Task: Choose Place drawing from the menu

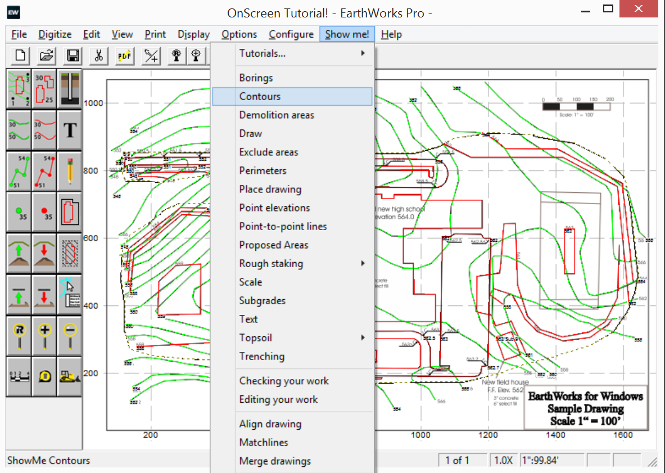Action: point(292,189)
